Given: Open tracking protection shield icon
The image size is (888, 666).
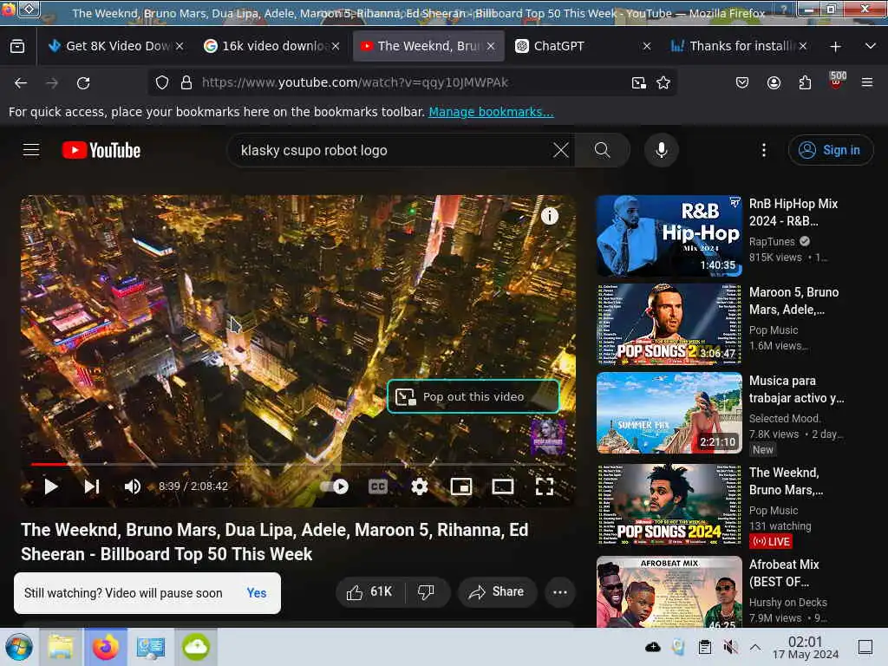Looking at the screenshot, I should (x=162, y=82).
